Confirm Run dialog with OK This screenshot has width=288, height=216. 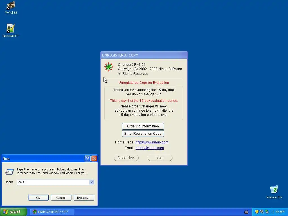pos(38,198)
